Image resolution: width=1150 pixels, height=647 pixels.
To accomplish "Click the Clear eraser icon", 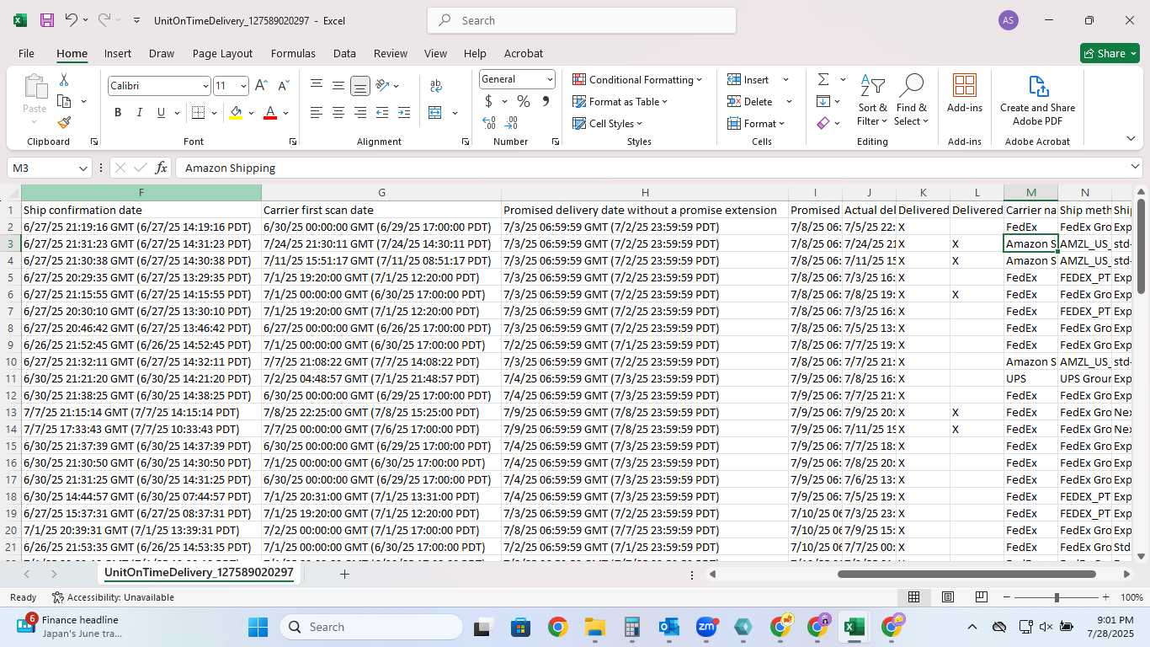I will pyautogui.click(x=823, y=123).
